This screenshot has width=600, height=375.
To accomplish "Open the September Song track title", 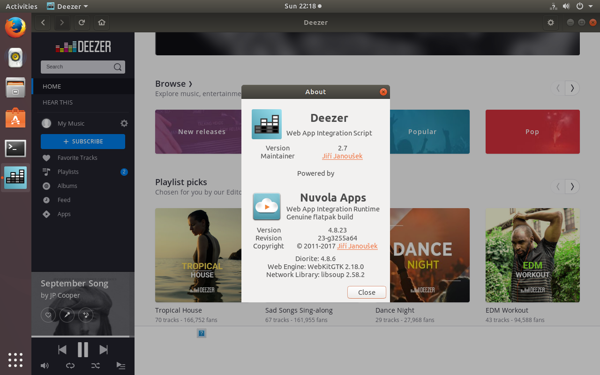I will [x=75, y=283].
